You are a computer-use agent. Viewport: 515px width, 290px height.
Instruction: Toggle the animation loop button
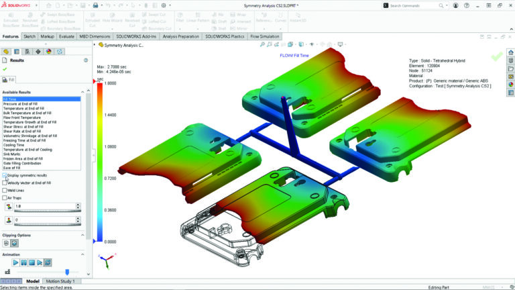[48, 262]
